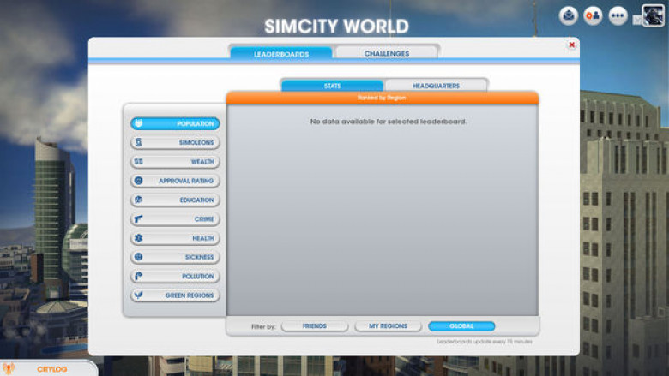Select the Crime leaderboard category
Screen dimensions: 669x376
[x=175, y=219]
